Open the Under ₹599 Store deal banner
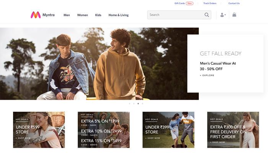268x153 pixels. coord(39,130)
